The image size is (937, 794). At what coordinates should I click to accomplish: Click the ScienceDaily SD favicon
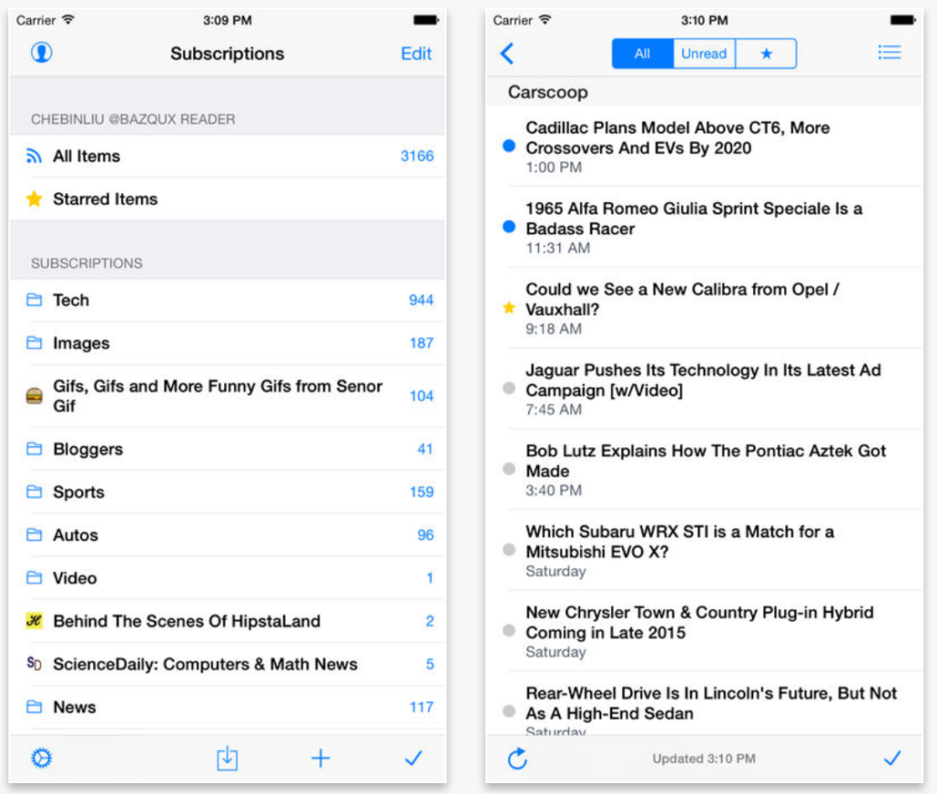34,663
